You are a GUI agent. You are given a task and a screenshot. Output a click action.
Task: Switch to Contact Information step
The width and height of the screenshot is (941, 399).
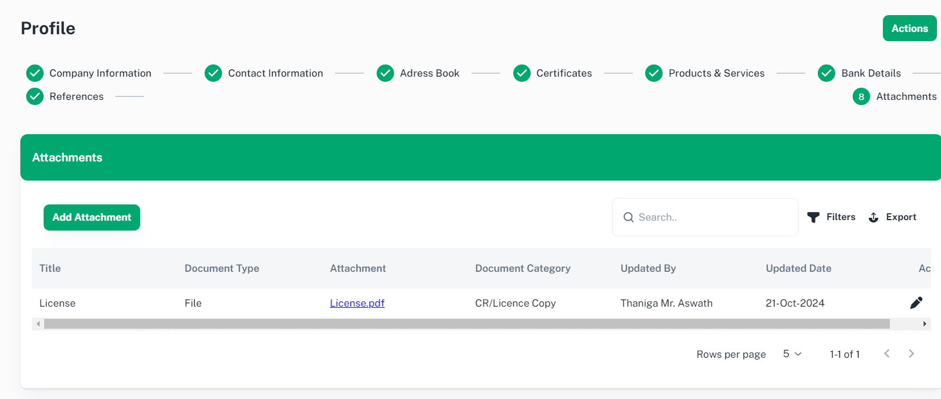coord(275,73)
